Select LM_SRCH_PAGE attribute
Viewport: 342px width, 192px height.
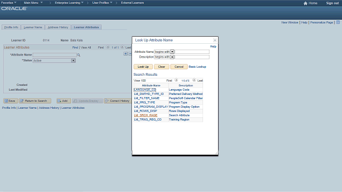click(x=145, y=115)
